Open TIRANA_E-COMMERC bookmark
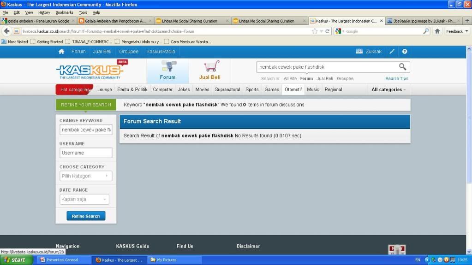This screenshot has width=472, height=265. [89, 42]
